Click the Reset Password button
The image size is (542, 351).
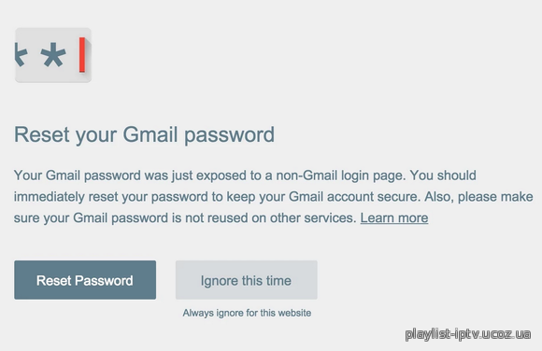pos(85,280)
